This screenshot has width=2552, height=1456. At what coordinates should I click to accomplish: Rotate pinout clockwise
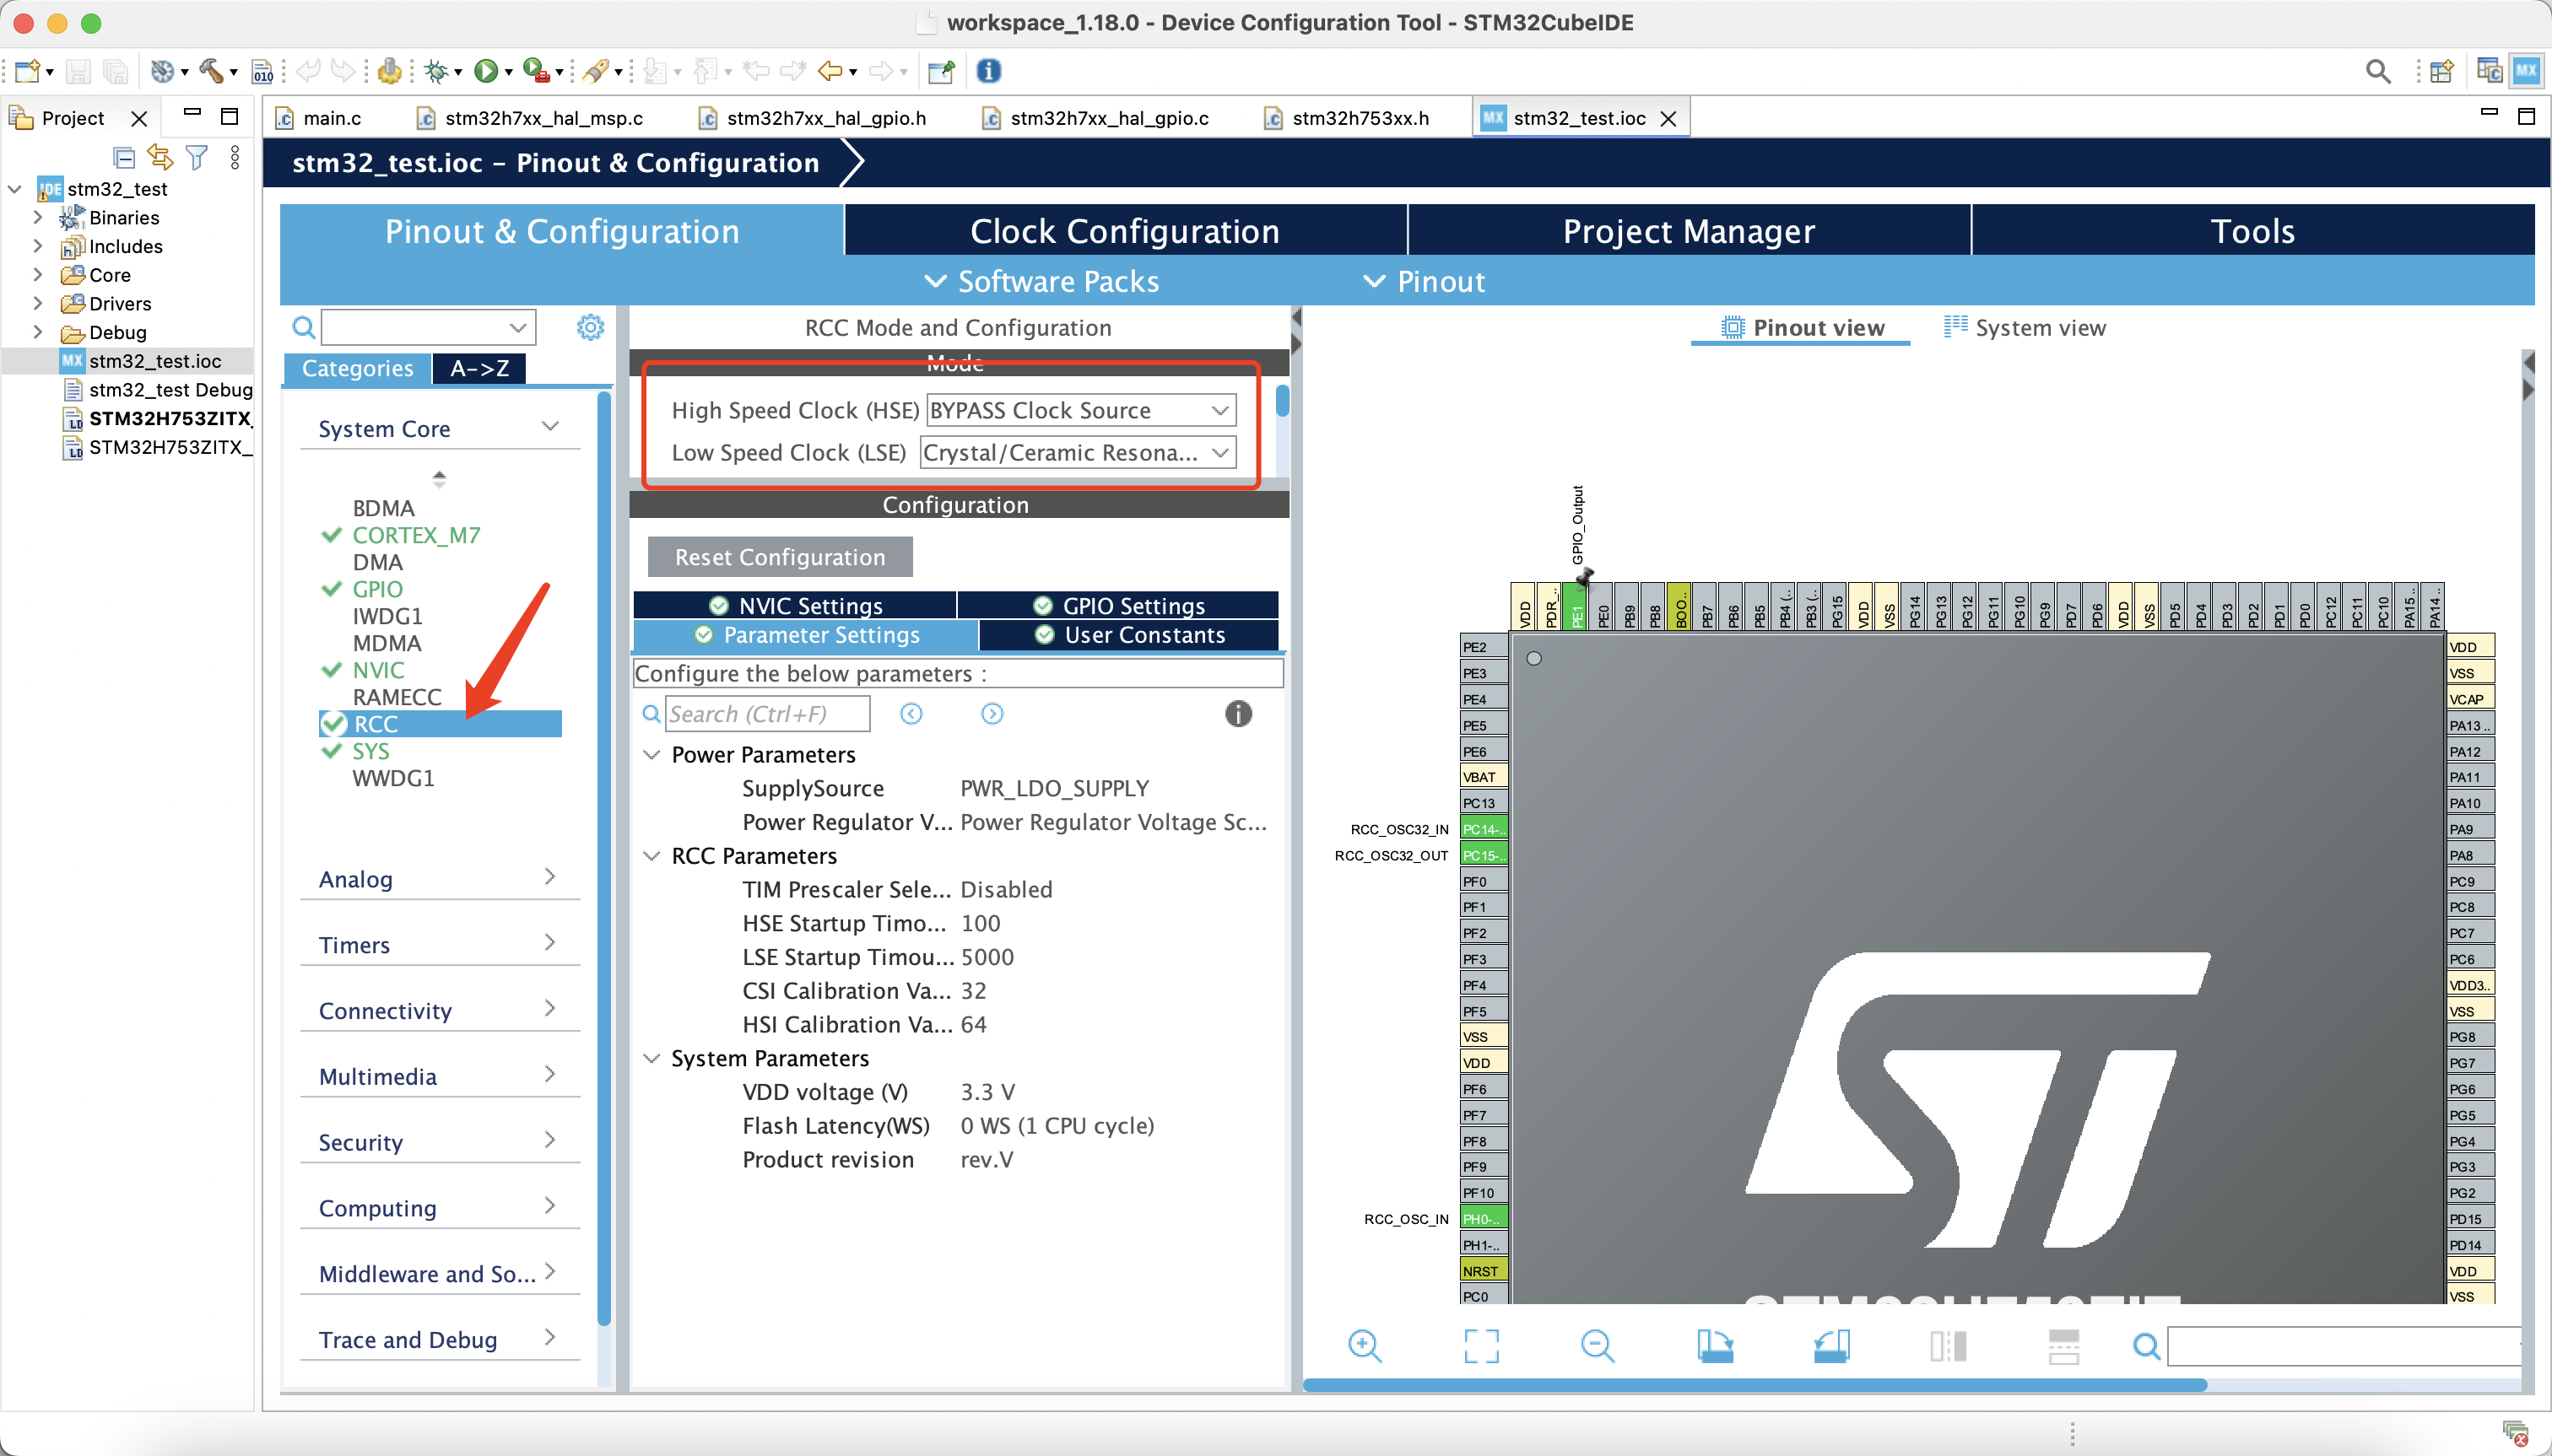point(1715,1346)
